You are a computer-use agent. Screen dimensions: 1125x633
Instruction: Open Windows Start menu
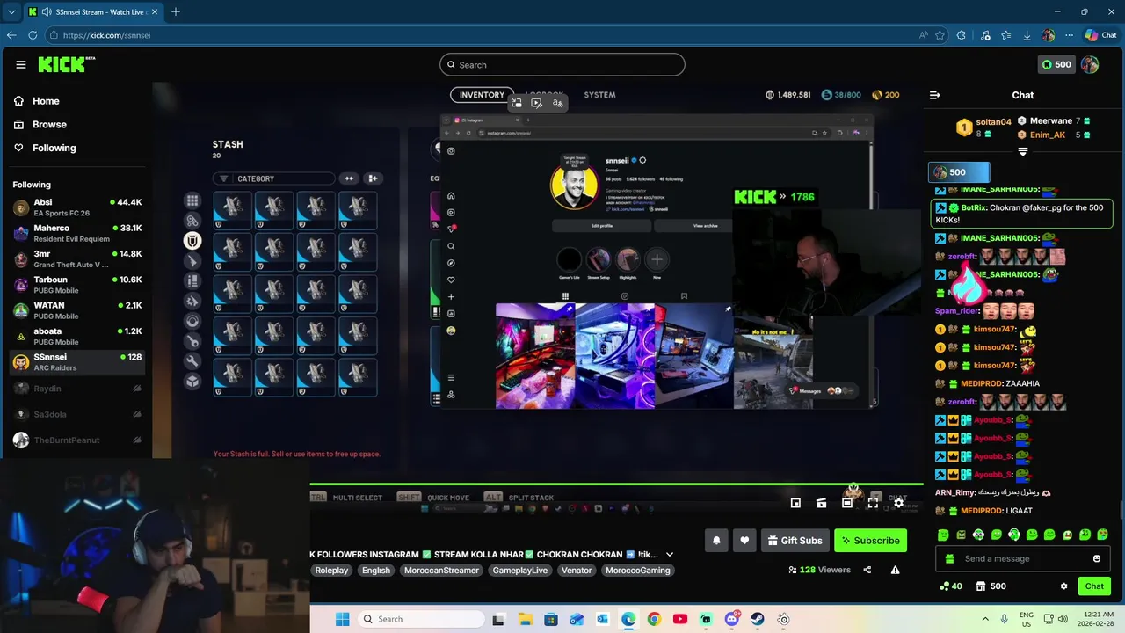click(342, 619)
